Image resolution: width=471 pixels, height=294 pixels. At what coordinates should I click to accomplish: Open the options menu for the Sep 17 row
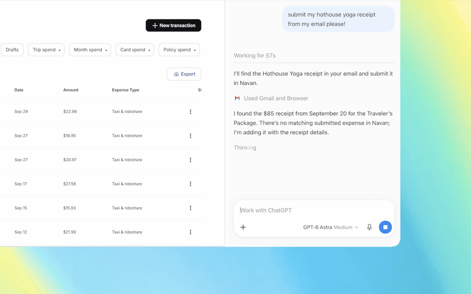coord(191,184)
